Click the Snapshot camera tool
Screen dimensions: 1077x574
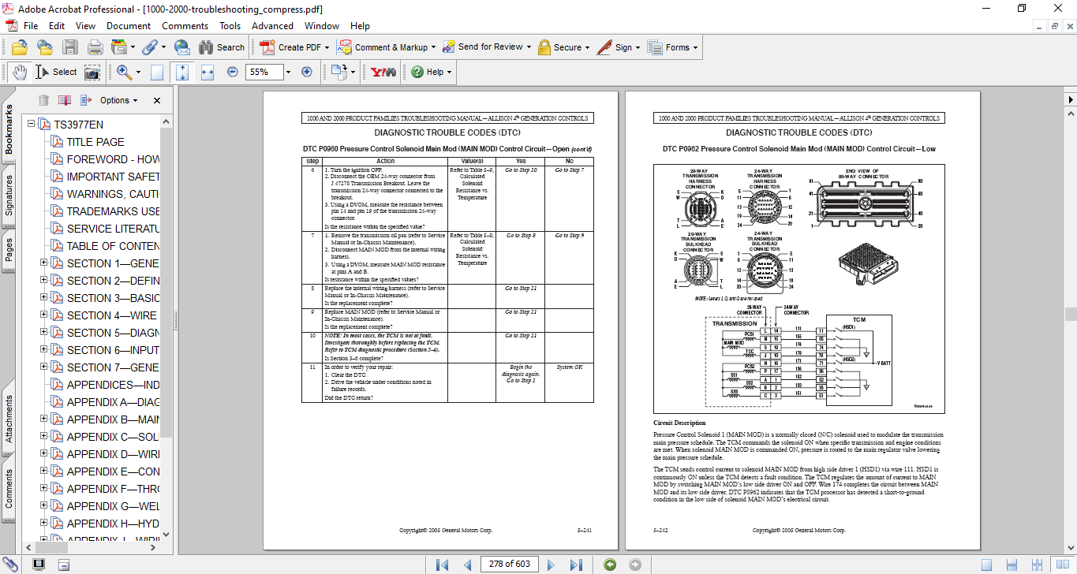click(92, 72)
